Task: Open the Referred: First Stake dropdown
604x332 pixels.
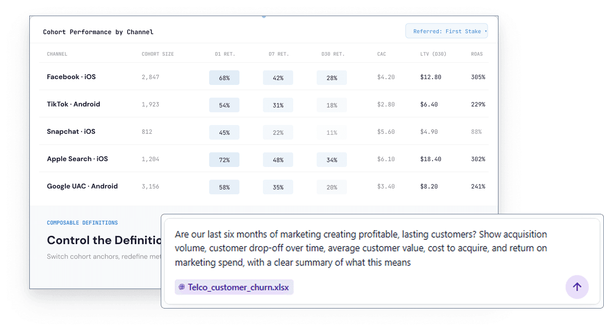Action: click(x=447, y=31)
